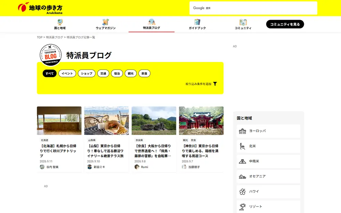Click the Tokuhain Blog round badge logo
The width and height of the screenshot is (341, 213).
[x=51, y=55]
